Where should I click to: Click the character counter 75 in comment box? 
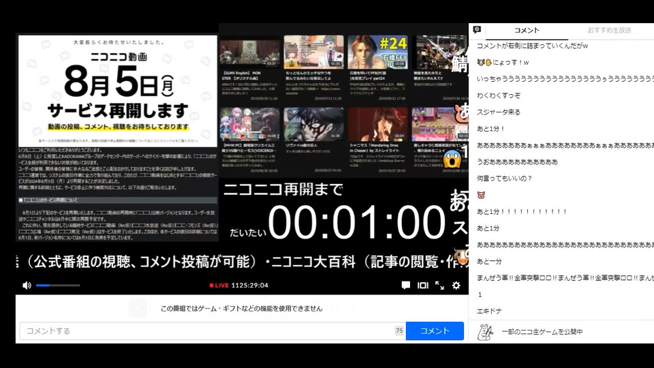(x=399, y=331)
